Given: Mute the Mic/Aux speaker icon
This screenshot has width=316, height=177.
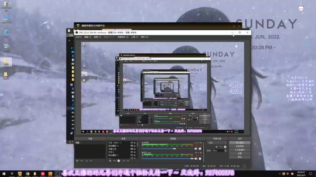Looking at the screenshot, I should coord(196,159).
